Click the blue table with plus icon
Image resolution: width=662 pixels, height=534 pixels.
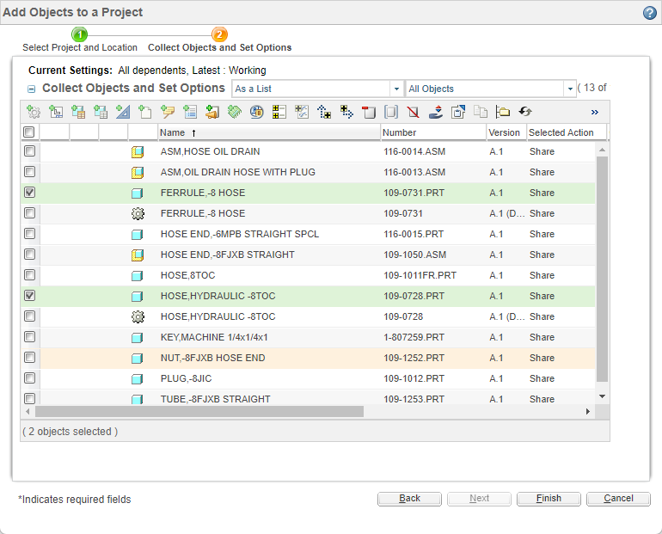click(101, 112)
